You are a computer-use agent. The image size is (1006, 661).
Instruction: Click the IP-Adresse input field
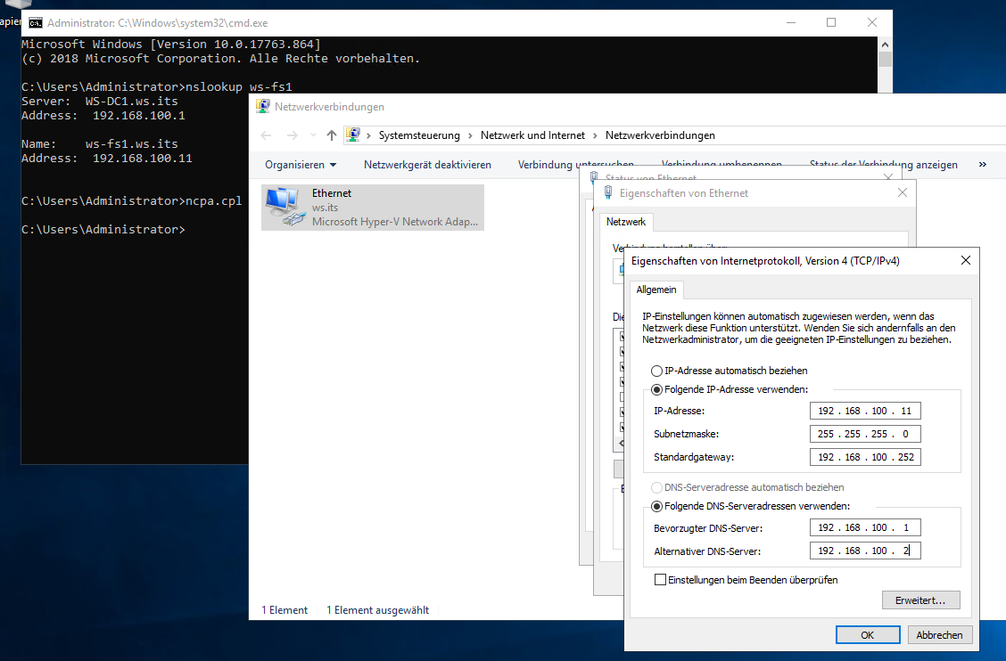click(x=865, y=411)
